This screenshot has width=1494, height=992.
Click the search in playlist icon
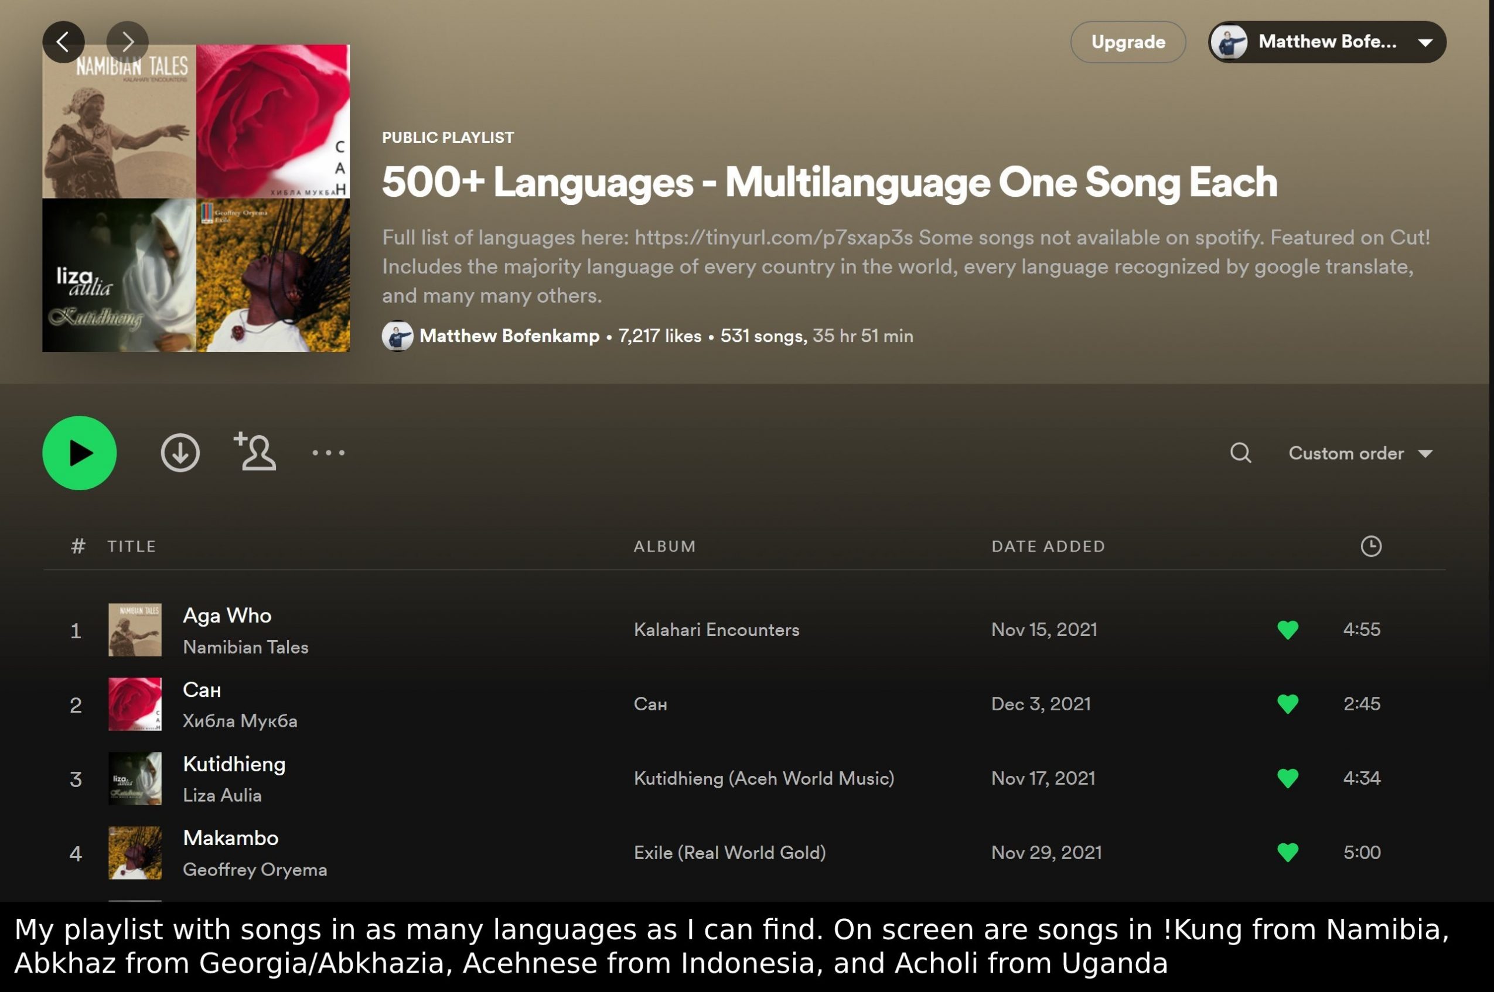coord(1240,453)
